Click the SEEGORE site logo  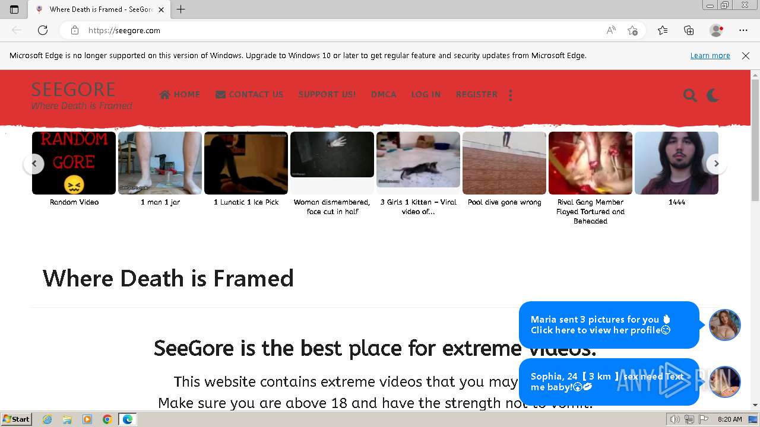(x=74, y=90)
